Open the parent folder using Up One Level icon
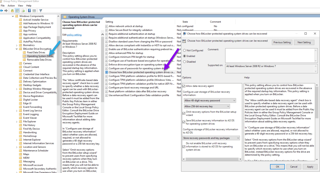 pos(12,10)
